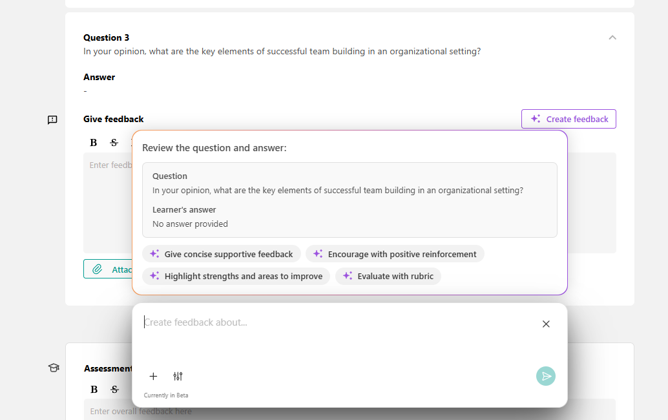Image resolution: width=668 pixels, height=420 pixels.
Task: Select the Evaluate with rubric suggestion
Action: tap(388, 276)
